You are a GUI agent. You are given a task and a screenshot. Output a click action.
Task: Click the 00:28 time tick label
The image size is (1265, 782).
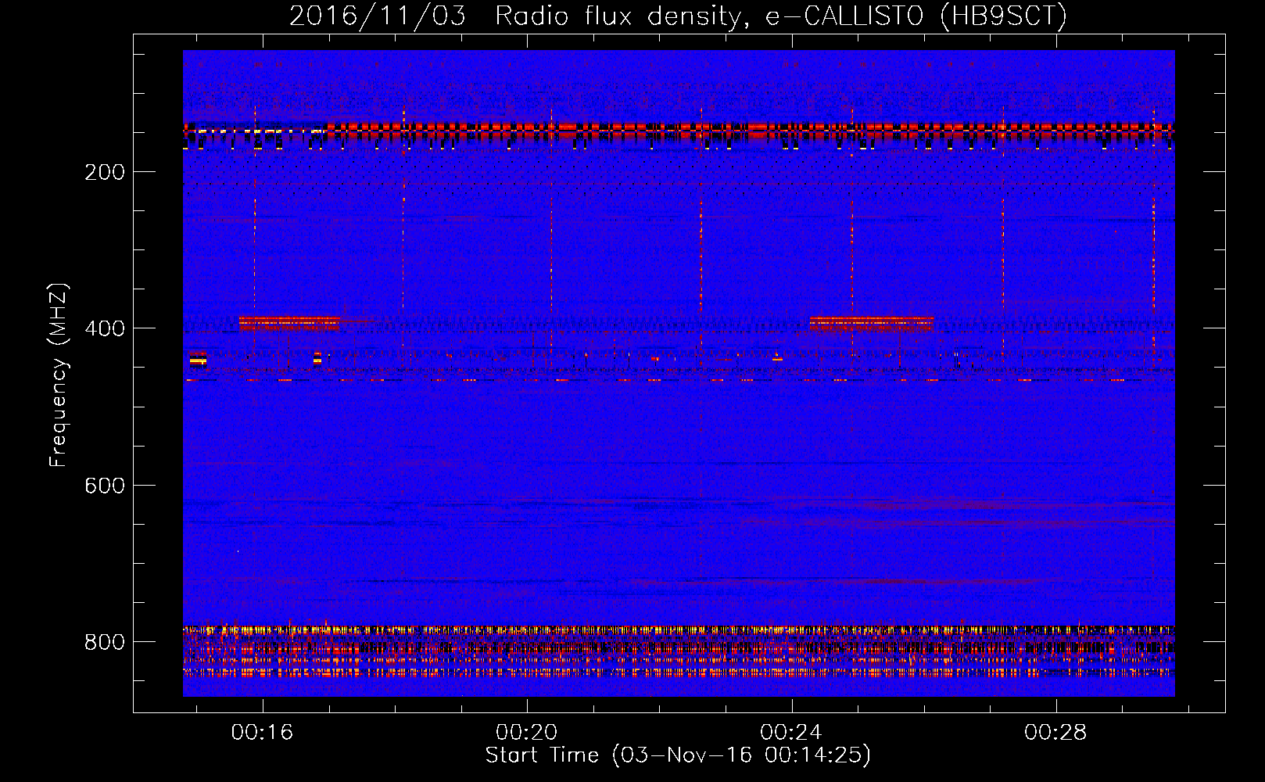coord(1055,732)
